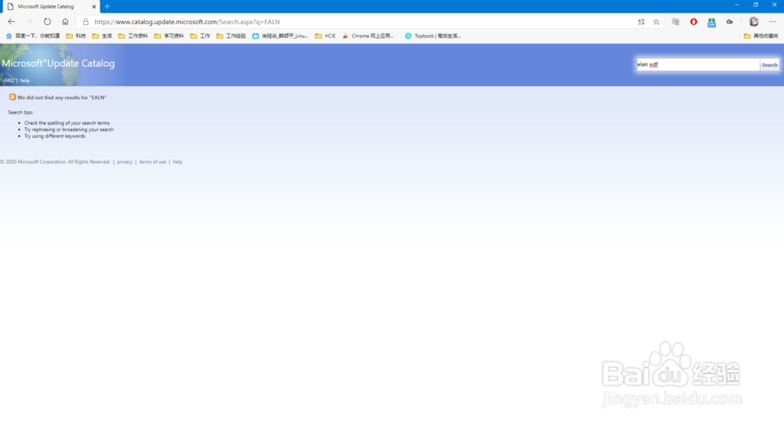Open the terms of use link
The height and width of the screenshot is (425, 784).
tap(153, 162)
